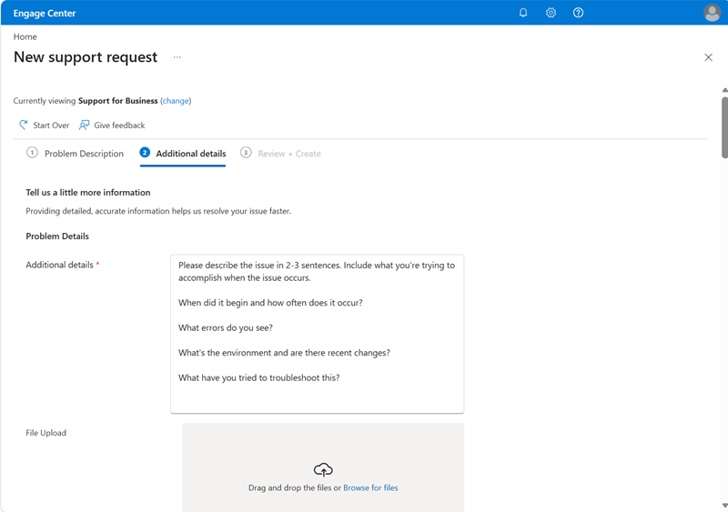Open the help question mark icon
The width and height of the screenshot is (728, 512).
click(578, 13)
